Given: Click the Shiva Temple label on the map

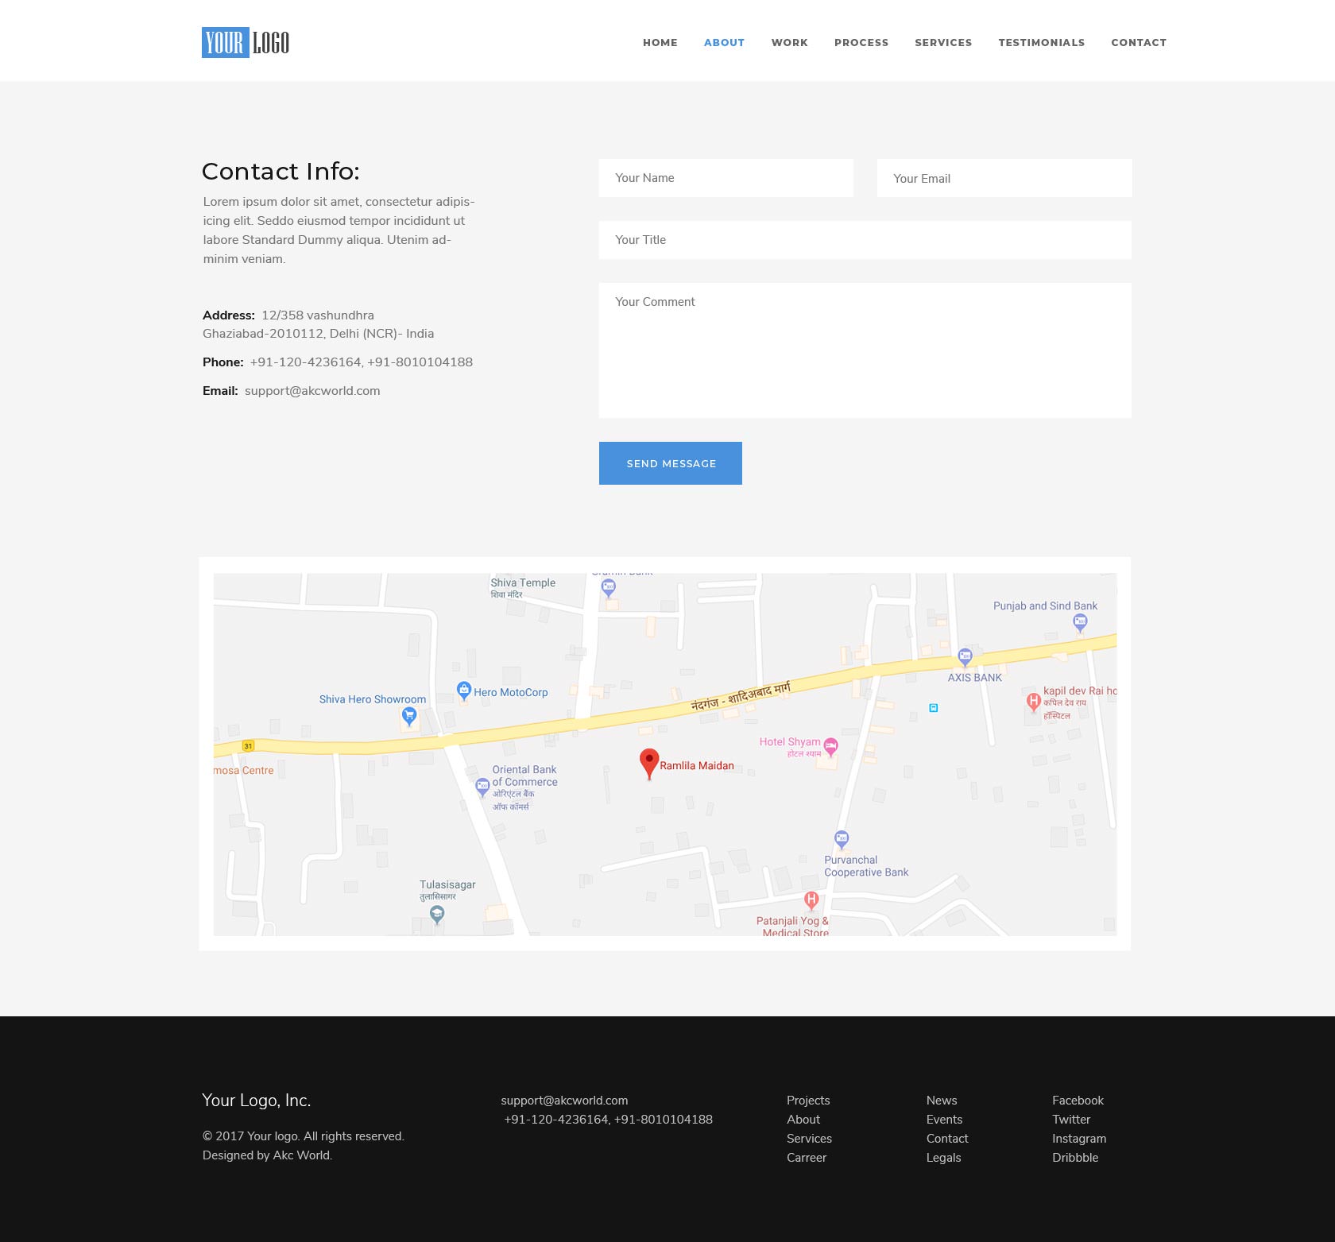Looking at the screenshot, I should pos(523,582).
